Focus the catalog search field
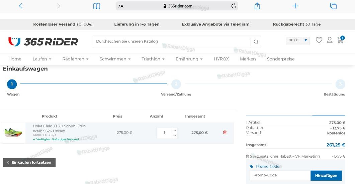This screenshot has width=355, height=184. point(172,41)
